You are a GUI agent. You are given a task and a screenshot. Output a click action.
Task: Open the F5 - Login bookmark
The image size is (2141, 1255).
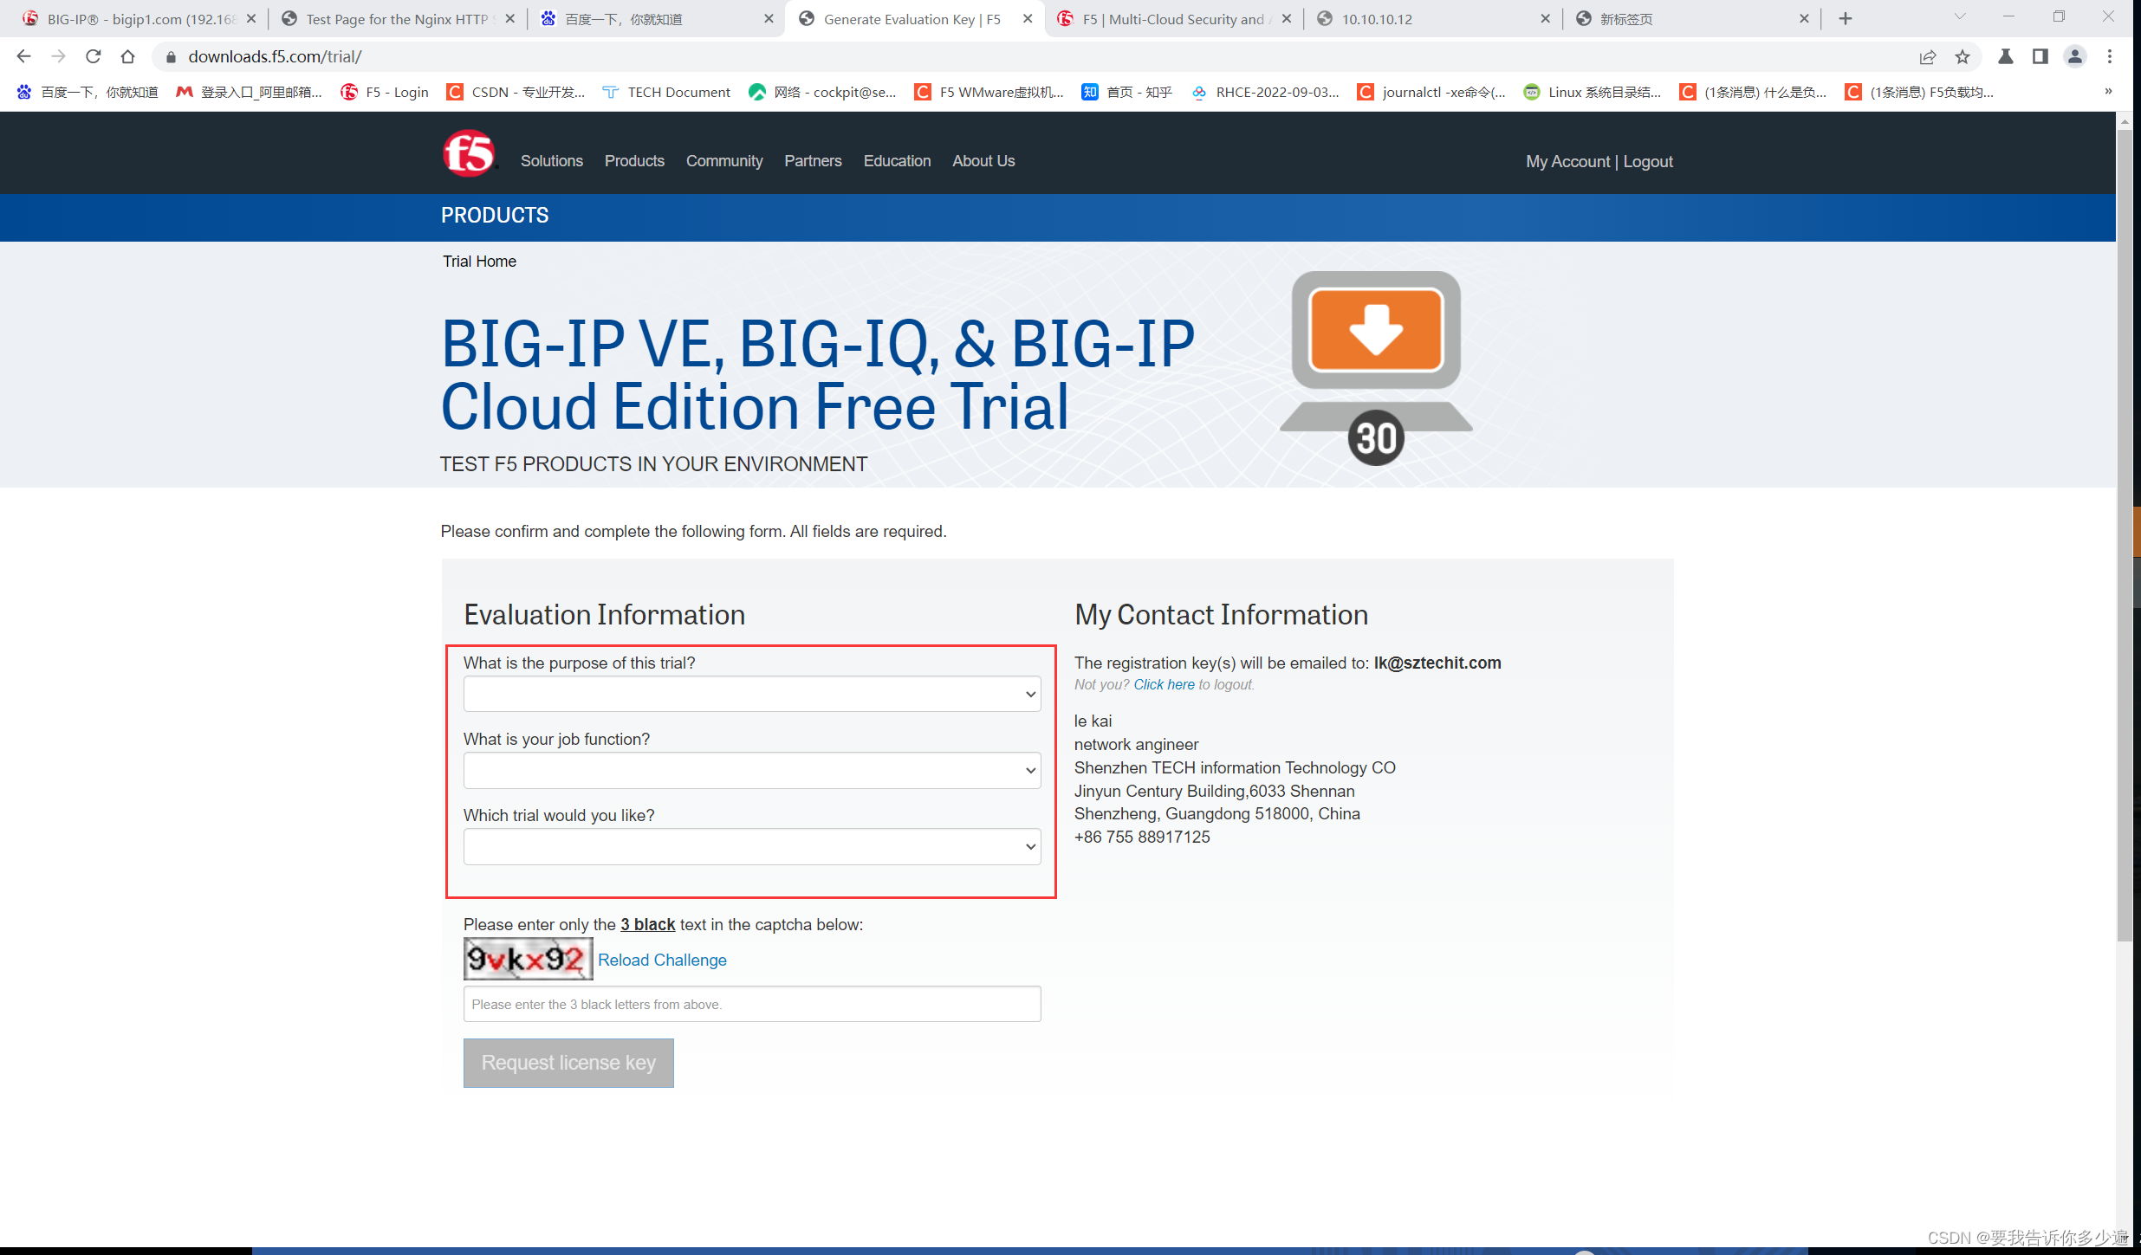[x=385, y=92]
